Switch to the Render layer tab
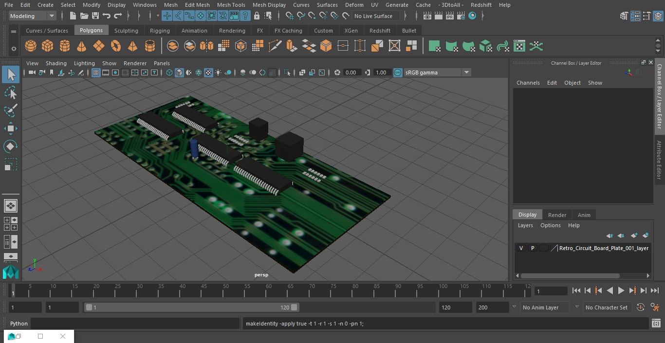This screenshot has width=665, height=343. (x=557, y=215)
